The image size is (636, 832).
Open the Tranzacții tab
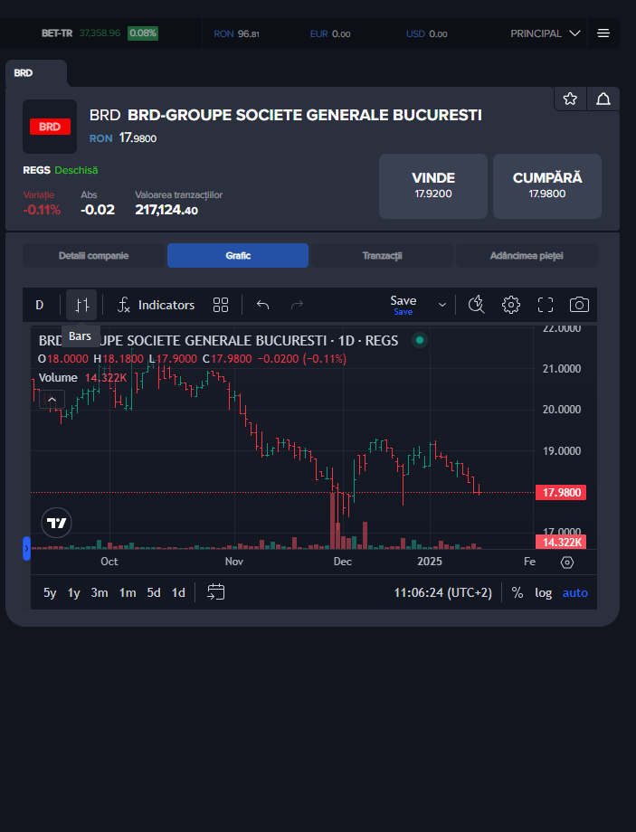point(383,256)
